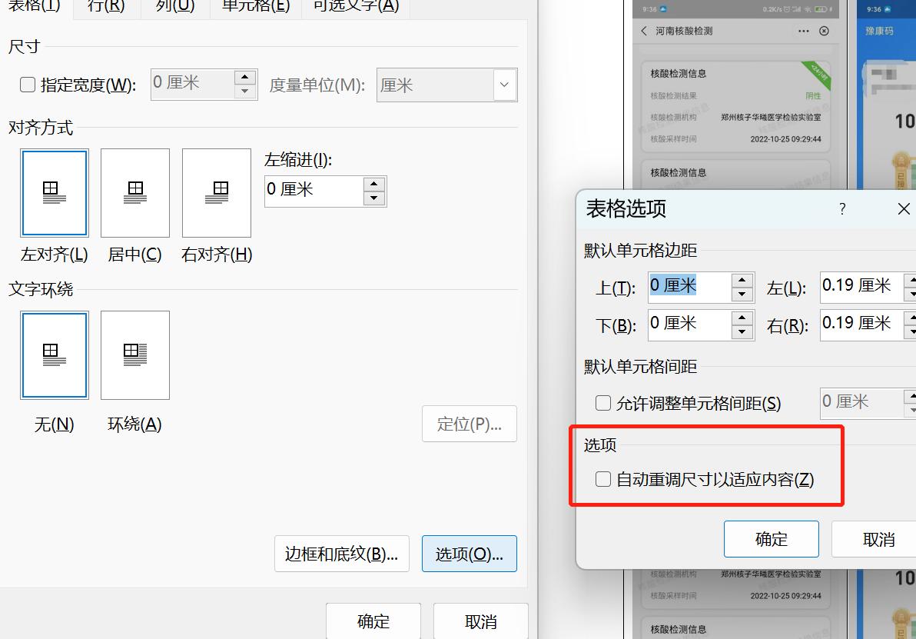Confirm the 表格选项 dialog with 确定
The image size is (916, 639).
coord(771,538)
